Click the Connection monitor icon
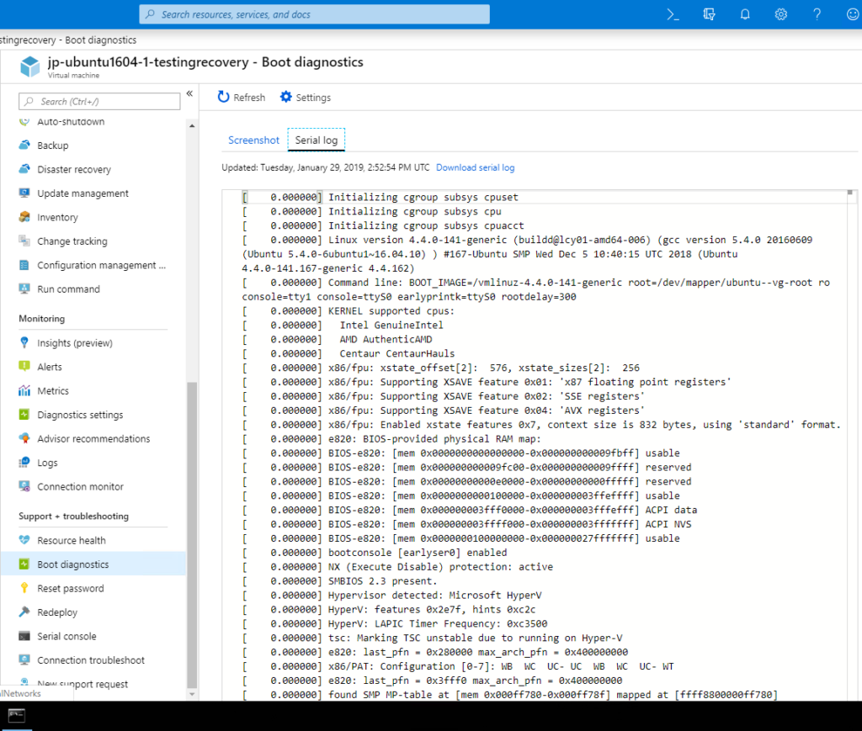This screenshot has height=731, width=862. [x=24, y=486]
